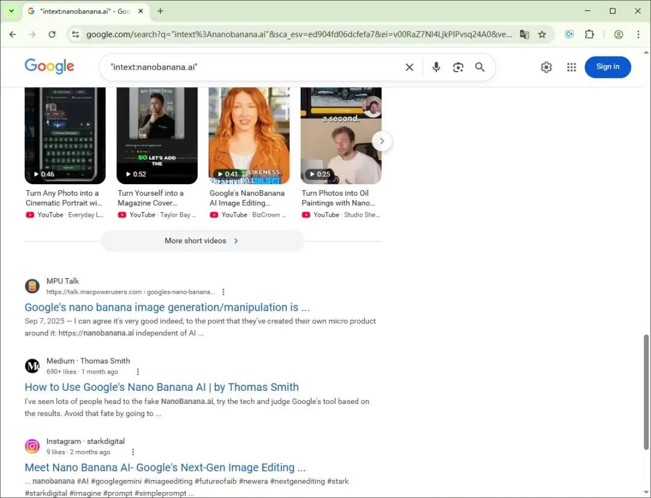Translate this page icon in address bar
This screenshot has width=651, height=498.
[x=524, y=34]
